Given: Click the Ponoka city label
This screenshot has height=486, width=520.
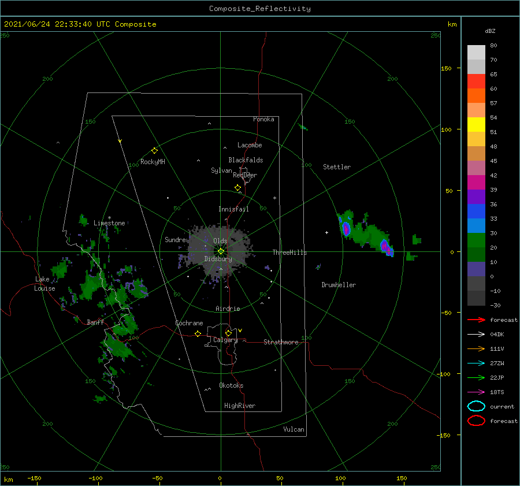Looking at the screenshot, I should click(263, 119).
